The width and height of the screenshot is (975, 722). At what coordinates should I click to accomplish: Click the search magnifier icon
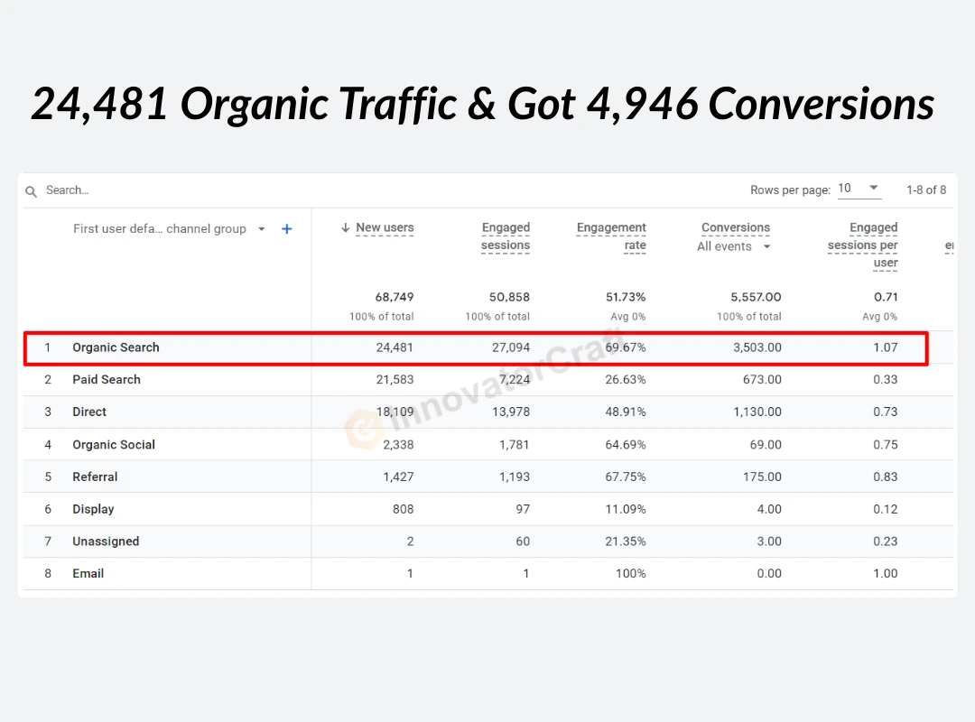tap(31, 191)
